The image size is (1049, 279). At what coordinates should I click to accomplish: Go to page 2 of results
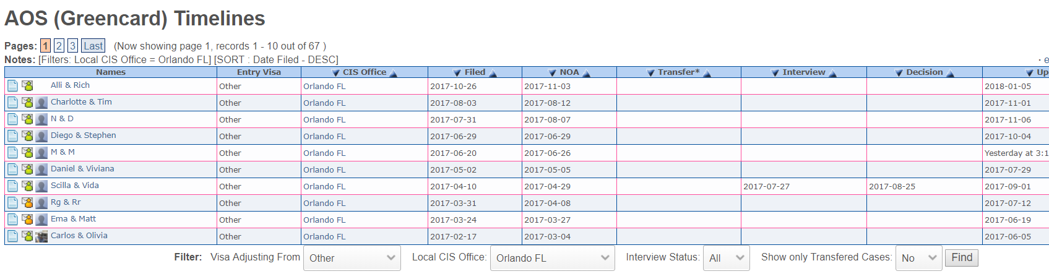[59, 46]
